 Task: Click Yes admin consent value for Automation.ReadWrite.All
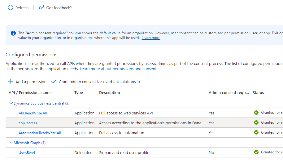coord(211,133)
